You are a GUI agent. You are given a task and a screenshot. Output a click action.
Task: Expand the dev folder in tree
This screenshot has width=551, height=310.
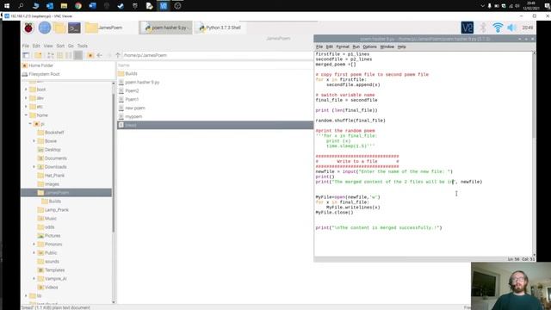click(x=26, y=98)
